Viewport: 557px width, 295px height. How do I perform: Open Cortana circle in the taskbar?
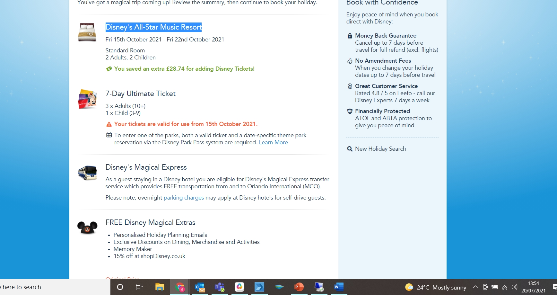(120, 287)
